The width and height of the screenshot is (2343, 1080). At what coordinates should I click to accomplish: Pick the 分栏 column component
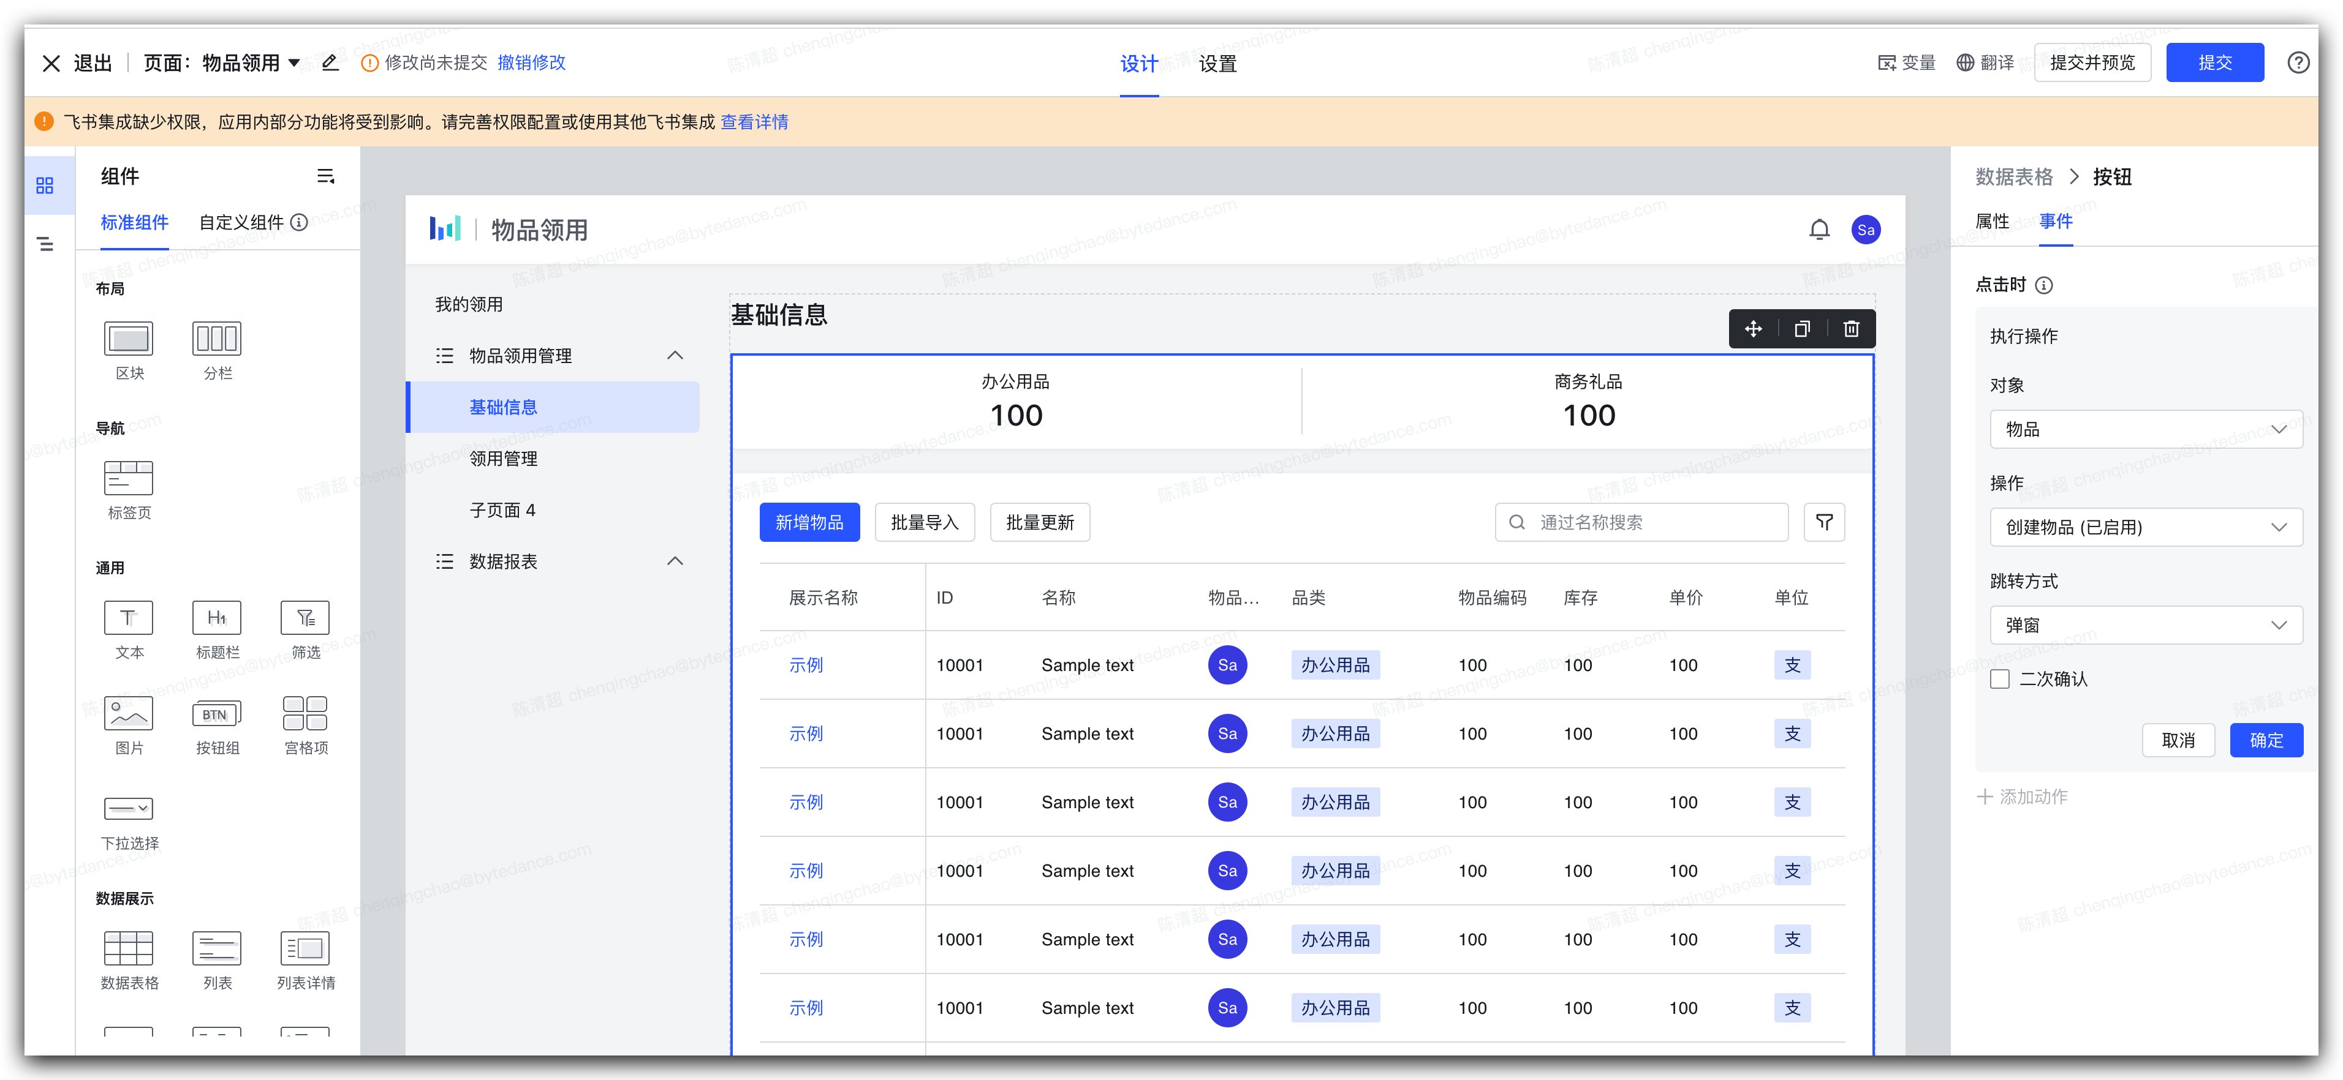[x=218, y=350]
